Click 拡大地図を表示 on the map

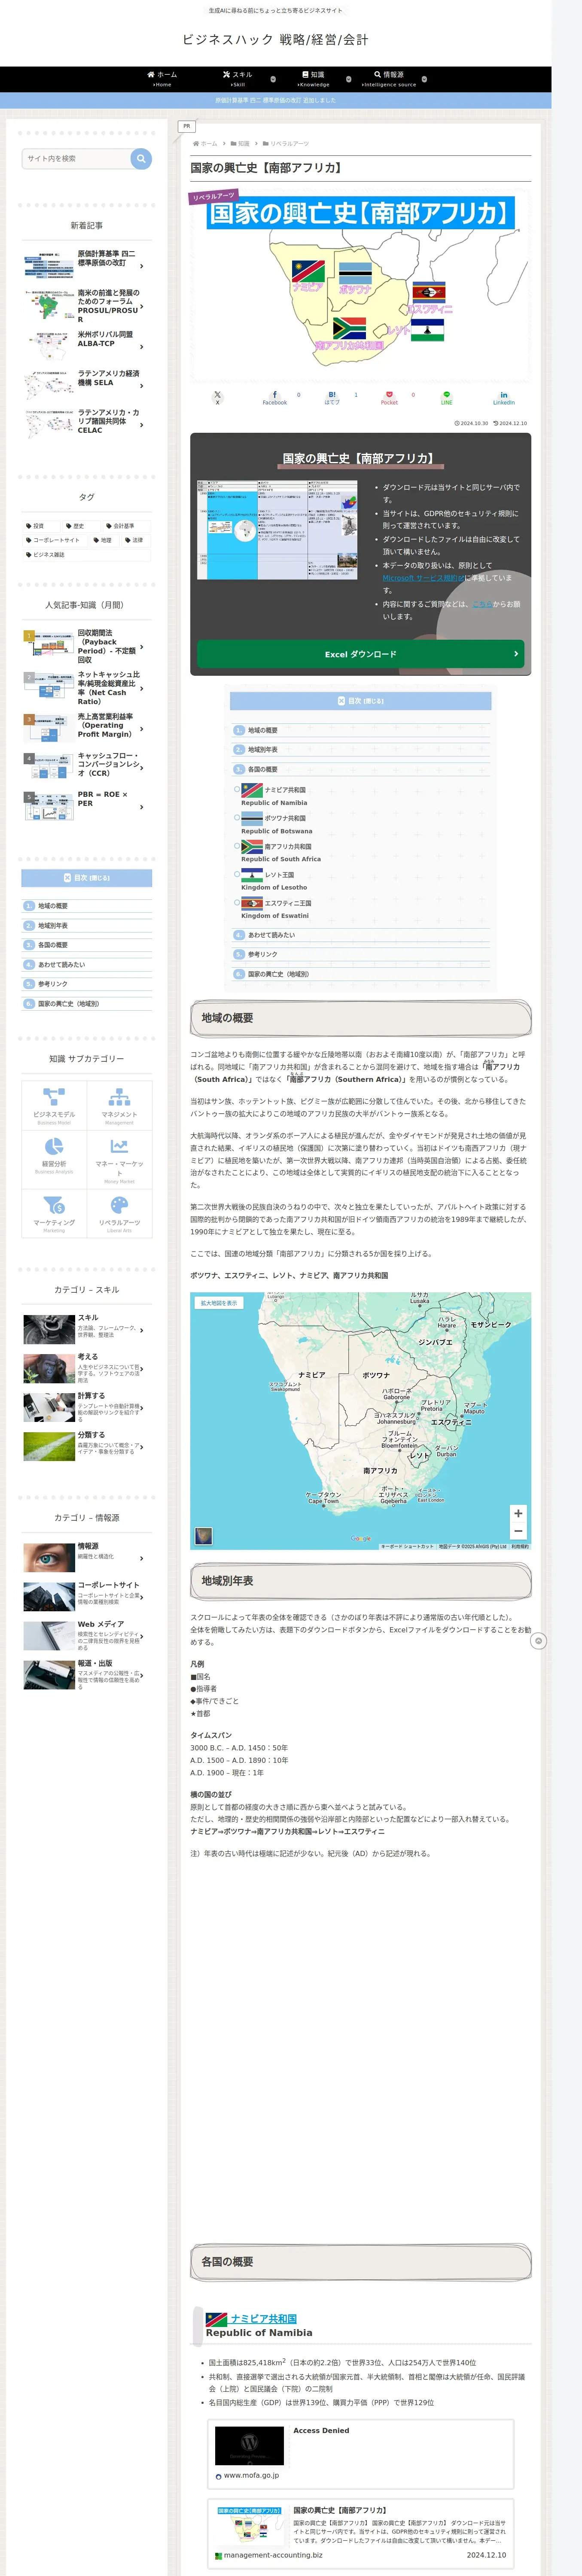tap(219, 1303)
